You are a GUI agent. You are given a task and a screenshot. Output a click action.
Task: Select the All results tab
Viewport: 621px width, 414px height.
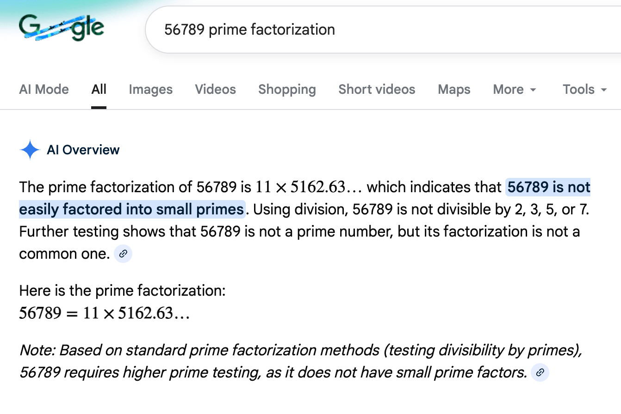pyautogui.click(x=99, y=89)
